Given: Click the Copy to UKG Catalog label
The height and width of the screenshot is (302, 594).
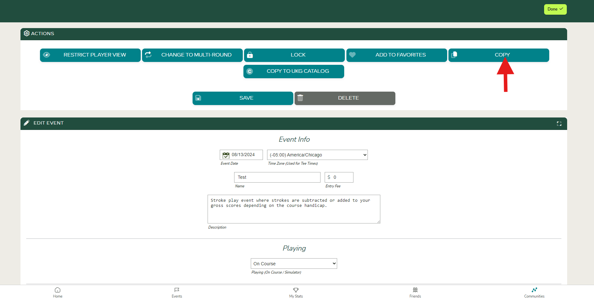Looking at the screenshot, I should coord(298,71).
